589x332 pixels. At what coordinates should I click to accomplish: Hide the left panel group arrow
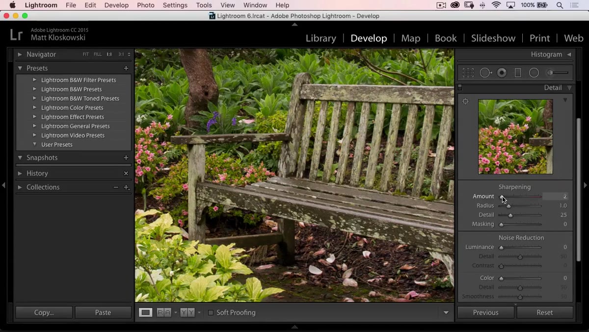[x=4, y=185]
